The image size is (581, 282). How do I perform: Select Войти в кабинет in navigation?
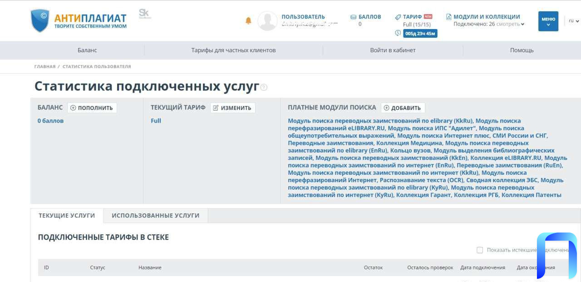click(393, 50)
